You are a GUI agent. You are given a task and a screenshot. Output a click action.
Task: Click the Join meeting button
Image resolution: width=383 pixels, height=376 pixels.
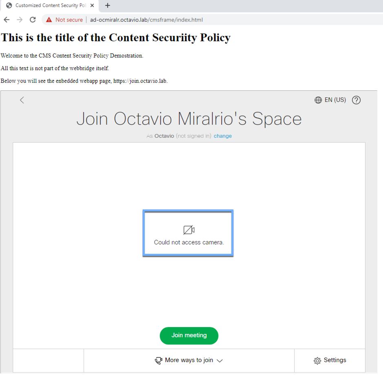(189, 336)
